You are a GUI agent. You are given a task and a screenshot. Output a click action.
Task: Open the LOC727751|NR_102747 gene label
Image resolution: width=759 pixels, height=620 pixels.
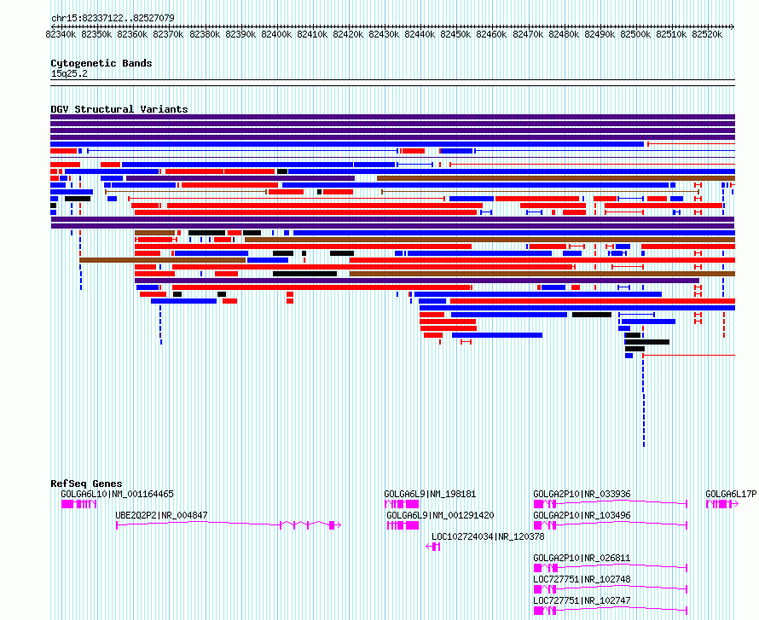coord(582,600)
